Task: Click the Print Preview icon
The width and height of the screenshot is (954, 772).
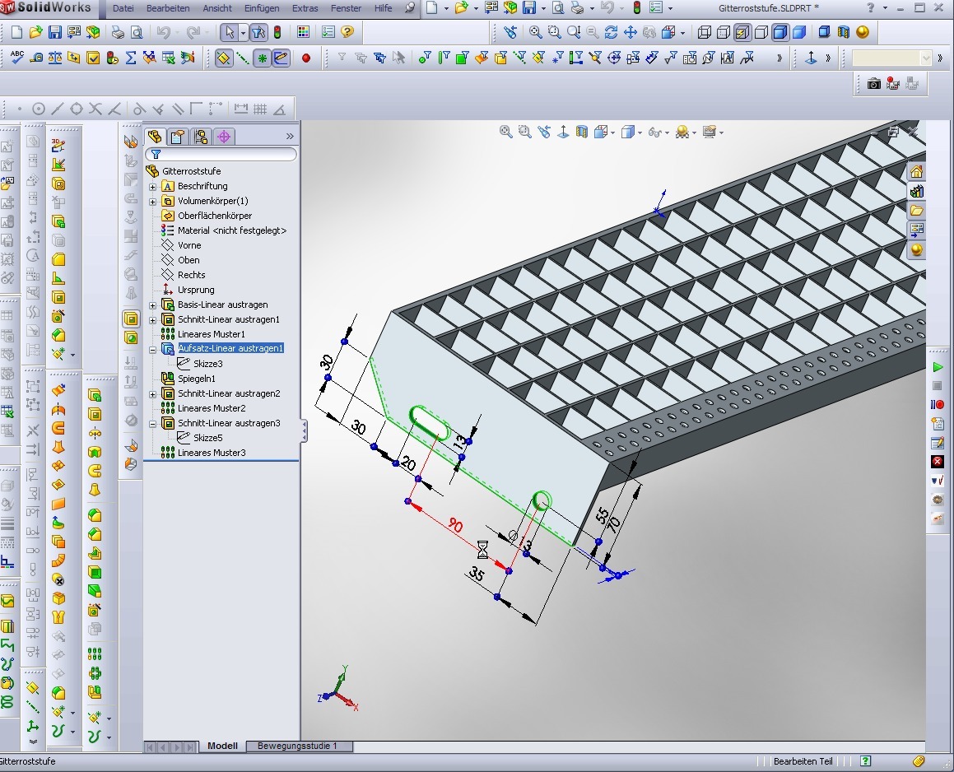Action: coord(137,32)
